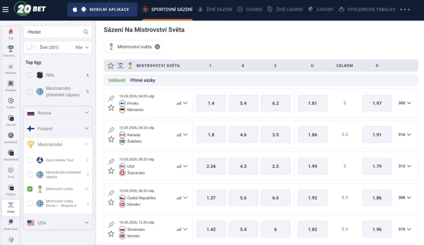The height and width of the screenshot is (245, 424).
Task: Uncheck the Mistrovství světa checkbox
Action: coord(30,189)
